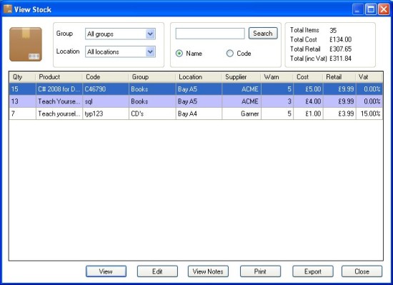Click the cardboard box stock icon
The height and width of the screenshot is (285, 393).
26,44
